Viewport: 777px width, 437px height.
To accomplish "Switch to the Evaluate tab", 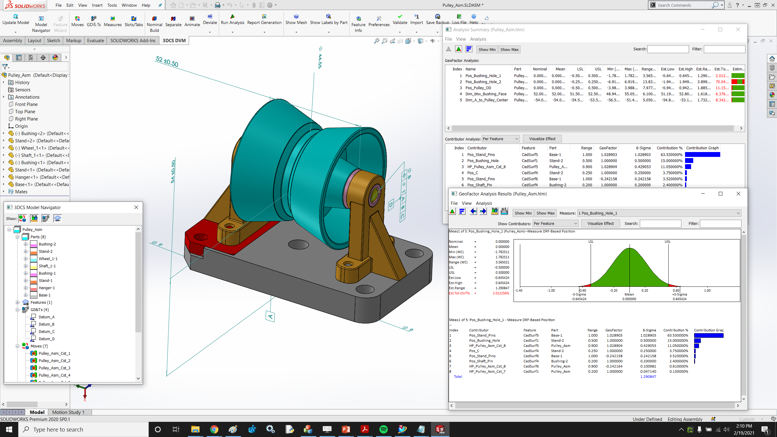I will (95, 40).
